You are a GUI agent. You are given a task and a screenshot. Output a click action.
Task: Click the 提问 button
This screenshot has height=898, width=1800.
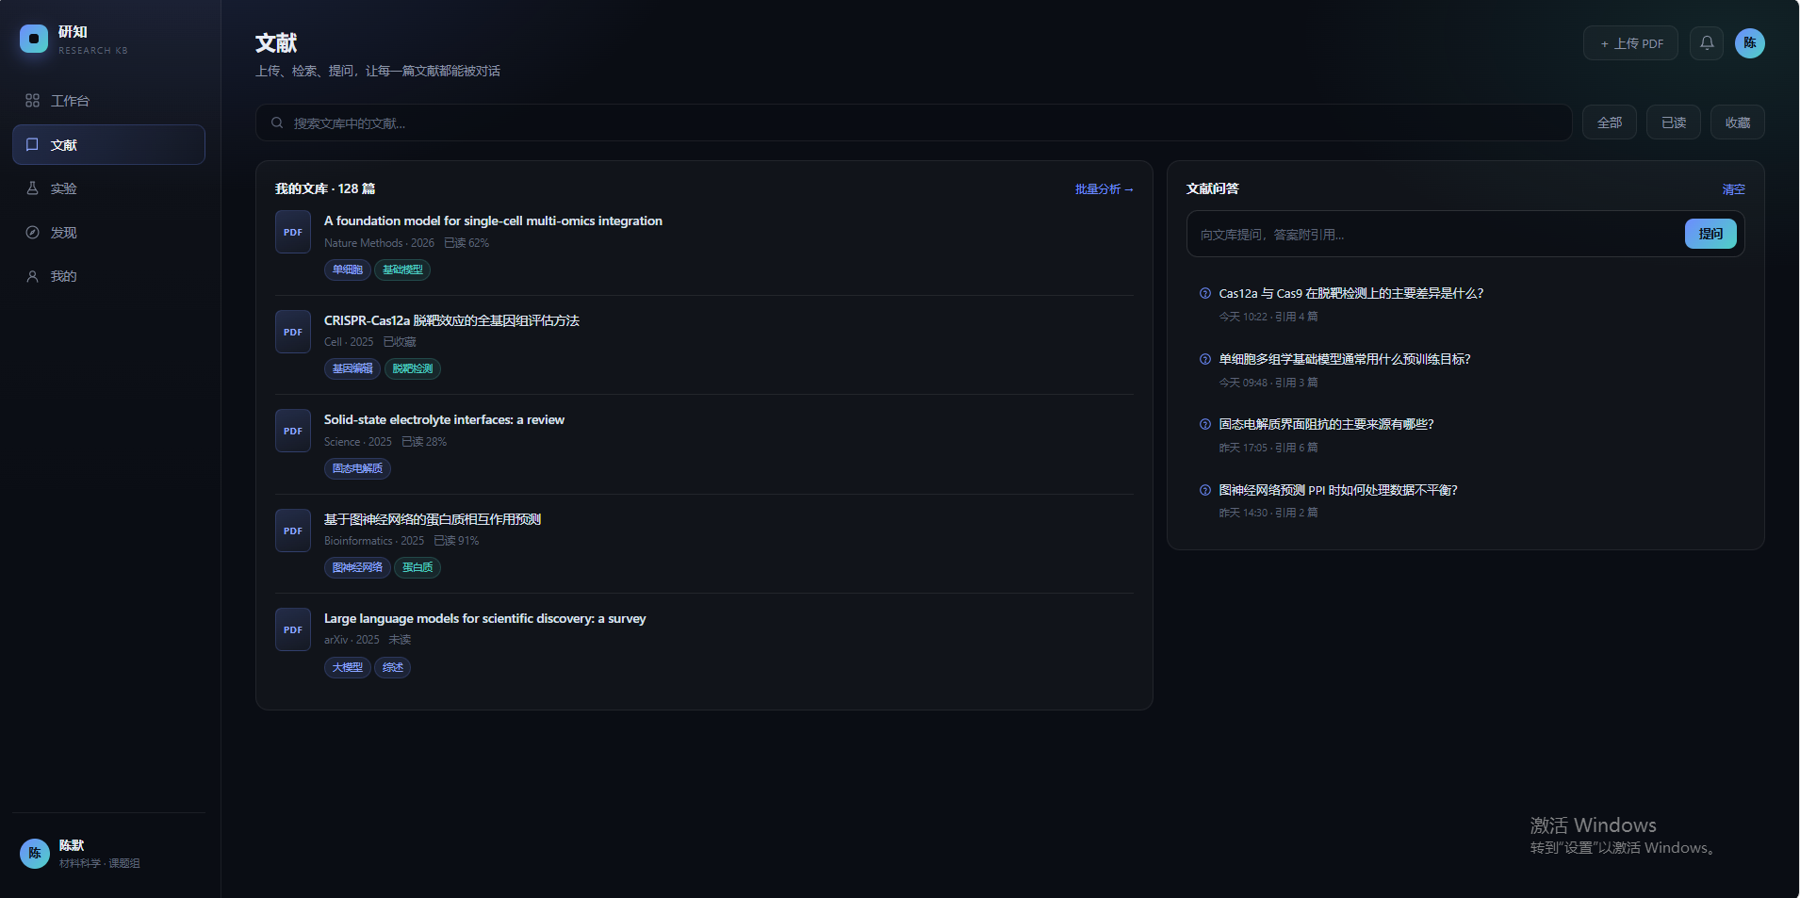tap(1710, 234)
